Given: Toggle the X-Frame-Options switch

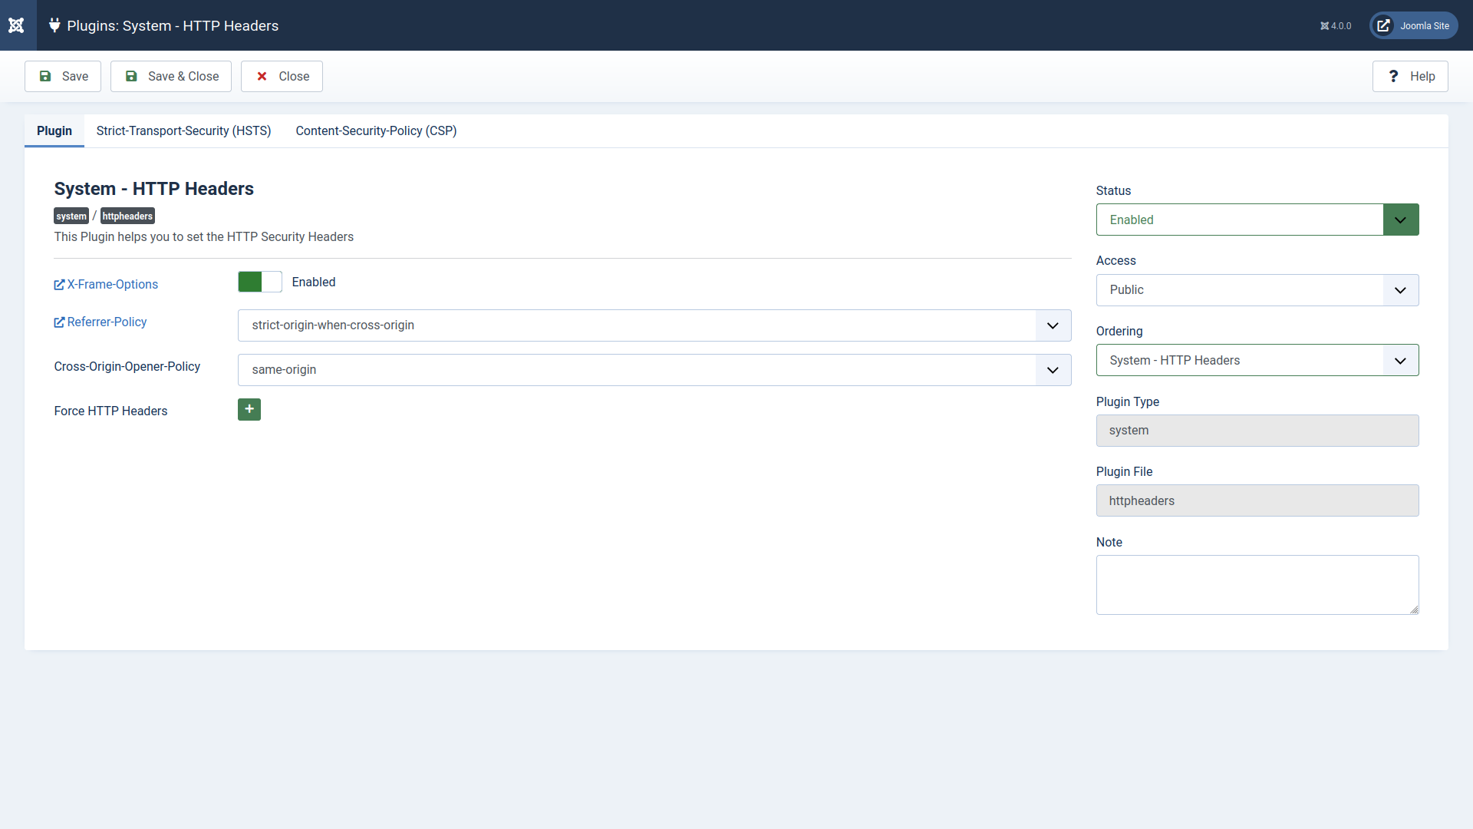Looking at the screenshot, I should pyautogui.click(x=260, y=282).
